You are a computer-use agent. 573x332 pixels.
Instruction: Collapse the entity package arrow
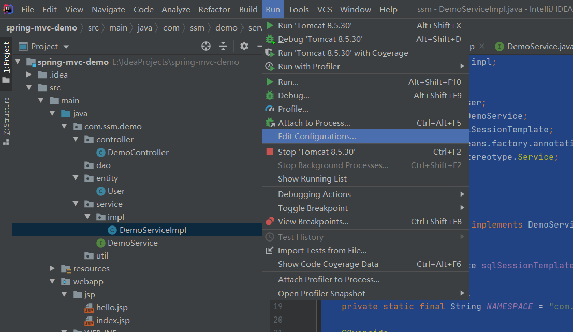[76, 178]
